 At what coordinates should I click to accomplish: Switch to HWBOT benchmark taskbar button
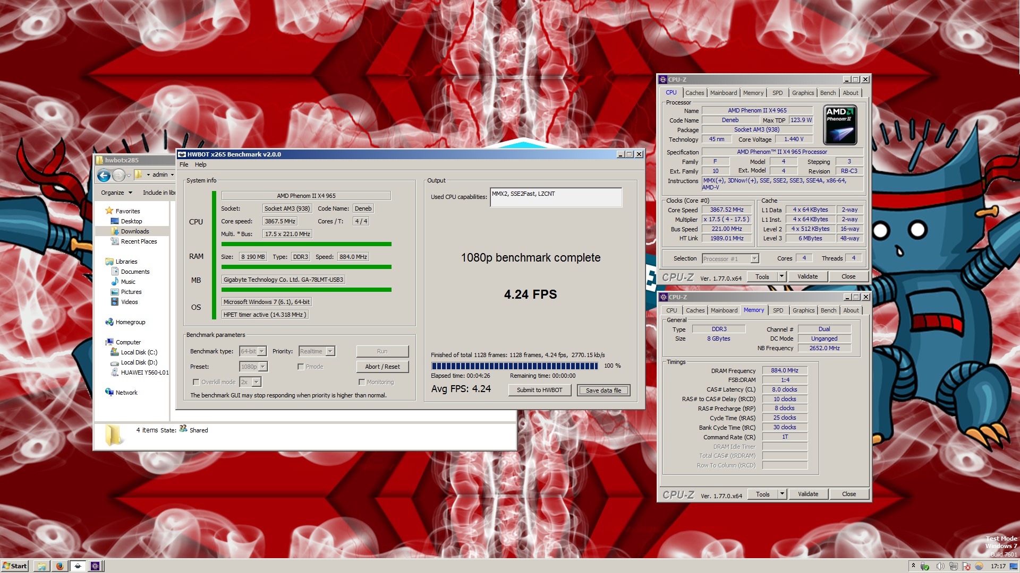[78, 566]
